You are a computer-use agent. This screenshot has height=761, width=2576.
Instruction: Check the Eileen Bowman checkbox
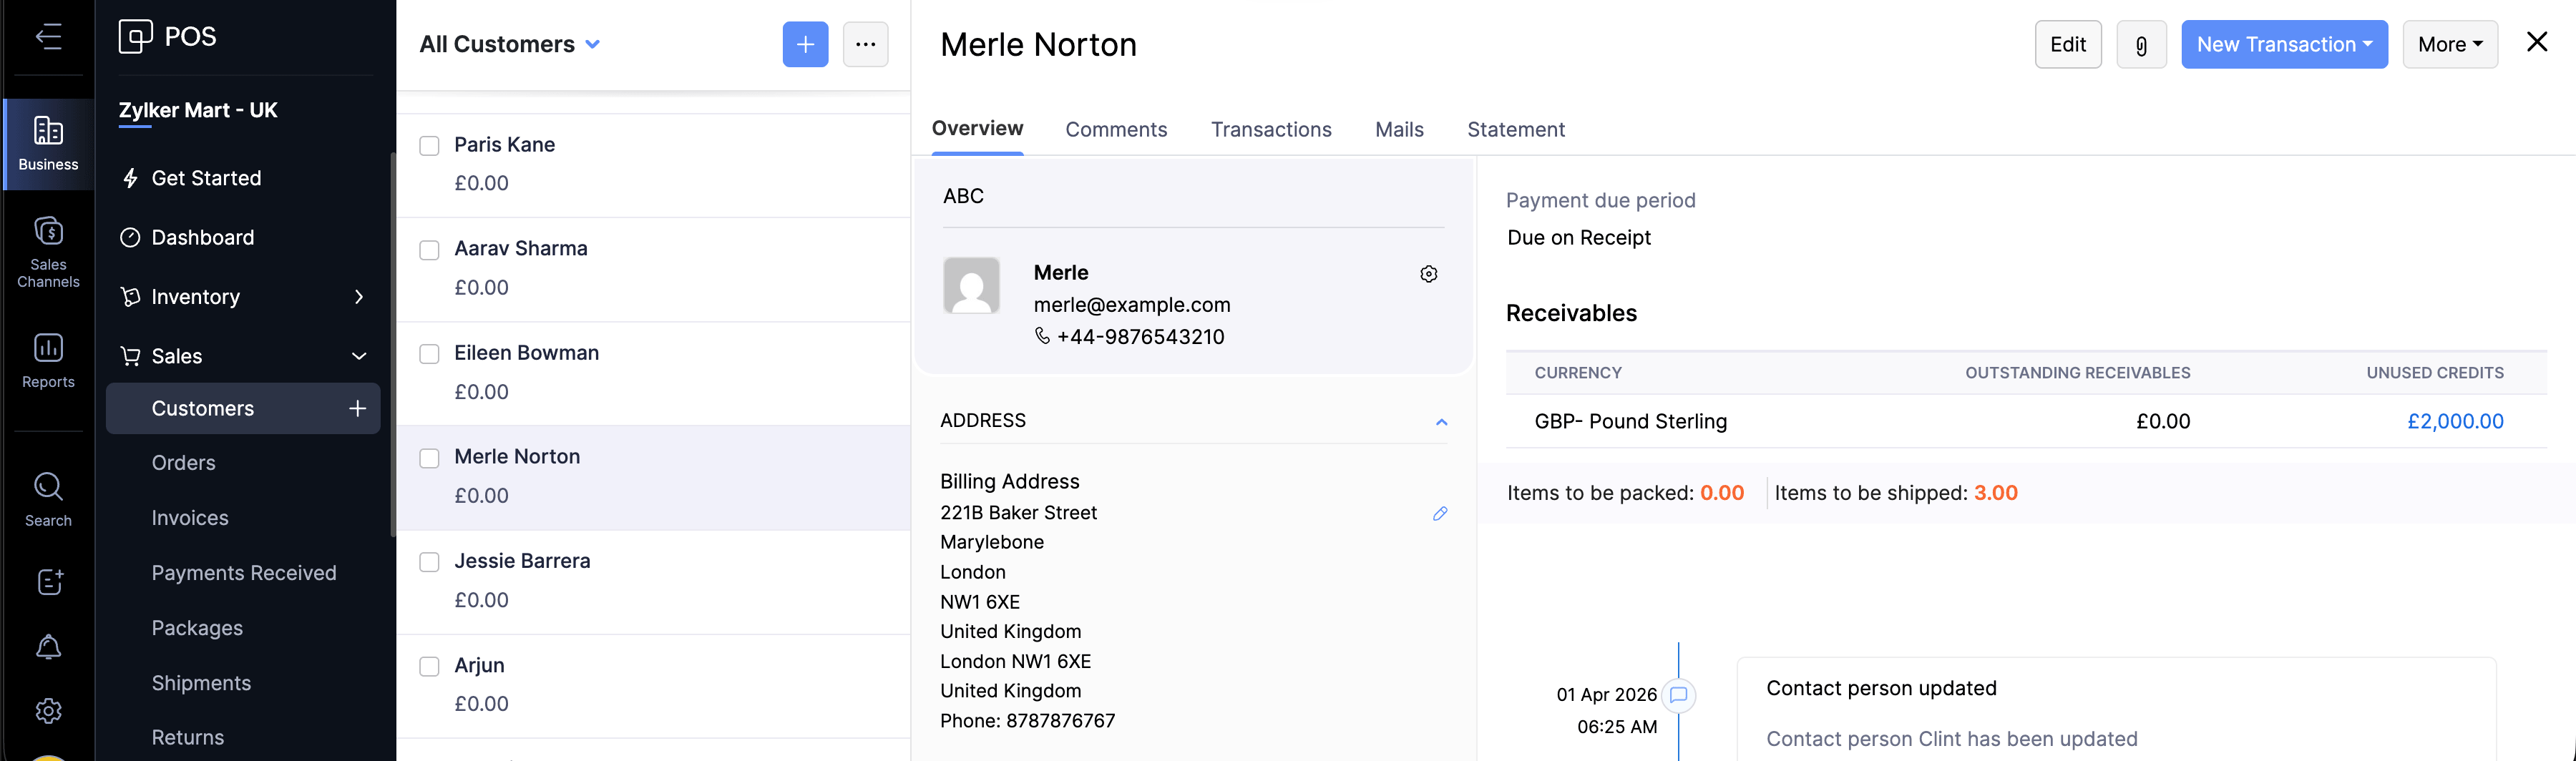click(x=429, y=354)
